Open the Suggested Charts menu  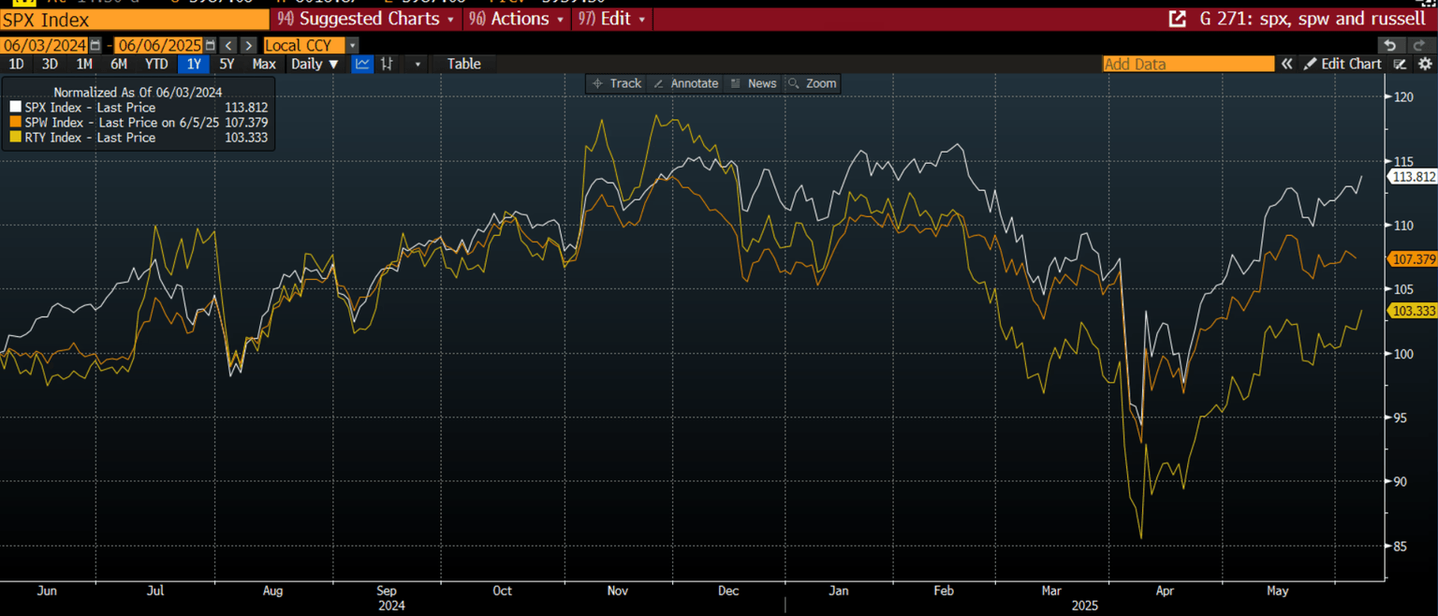366,19
